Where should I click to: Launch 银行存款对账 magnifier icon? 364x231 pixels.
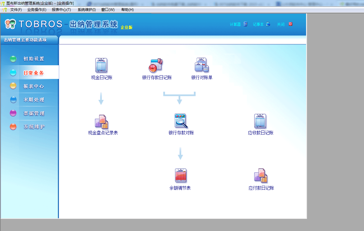[181, 121]
